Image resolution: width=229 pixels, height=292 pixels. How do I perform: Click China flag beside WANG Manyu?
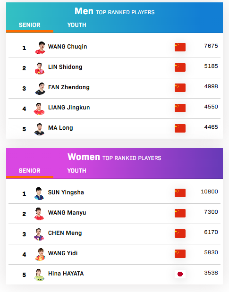pos(180,213)
